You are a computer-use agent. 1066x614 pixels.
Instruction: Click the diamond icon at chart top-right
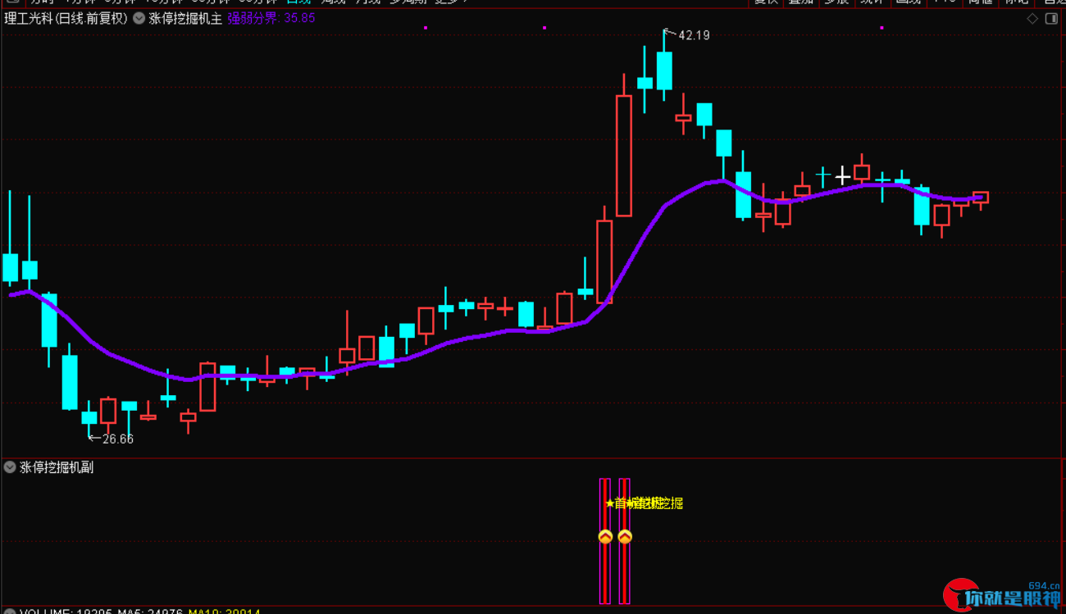click(x=1032, y=18)
